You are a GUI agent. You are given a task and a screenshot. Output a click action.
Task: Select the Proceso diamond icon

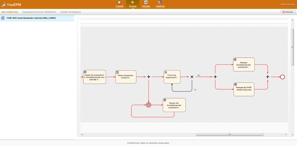coord(133,2)
